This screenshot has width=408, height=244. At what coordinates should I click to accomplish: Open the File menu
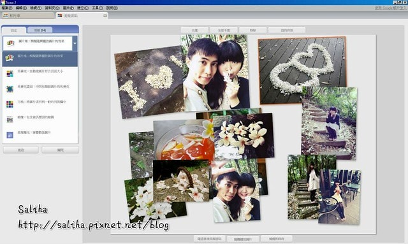7,8
